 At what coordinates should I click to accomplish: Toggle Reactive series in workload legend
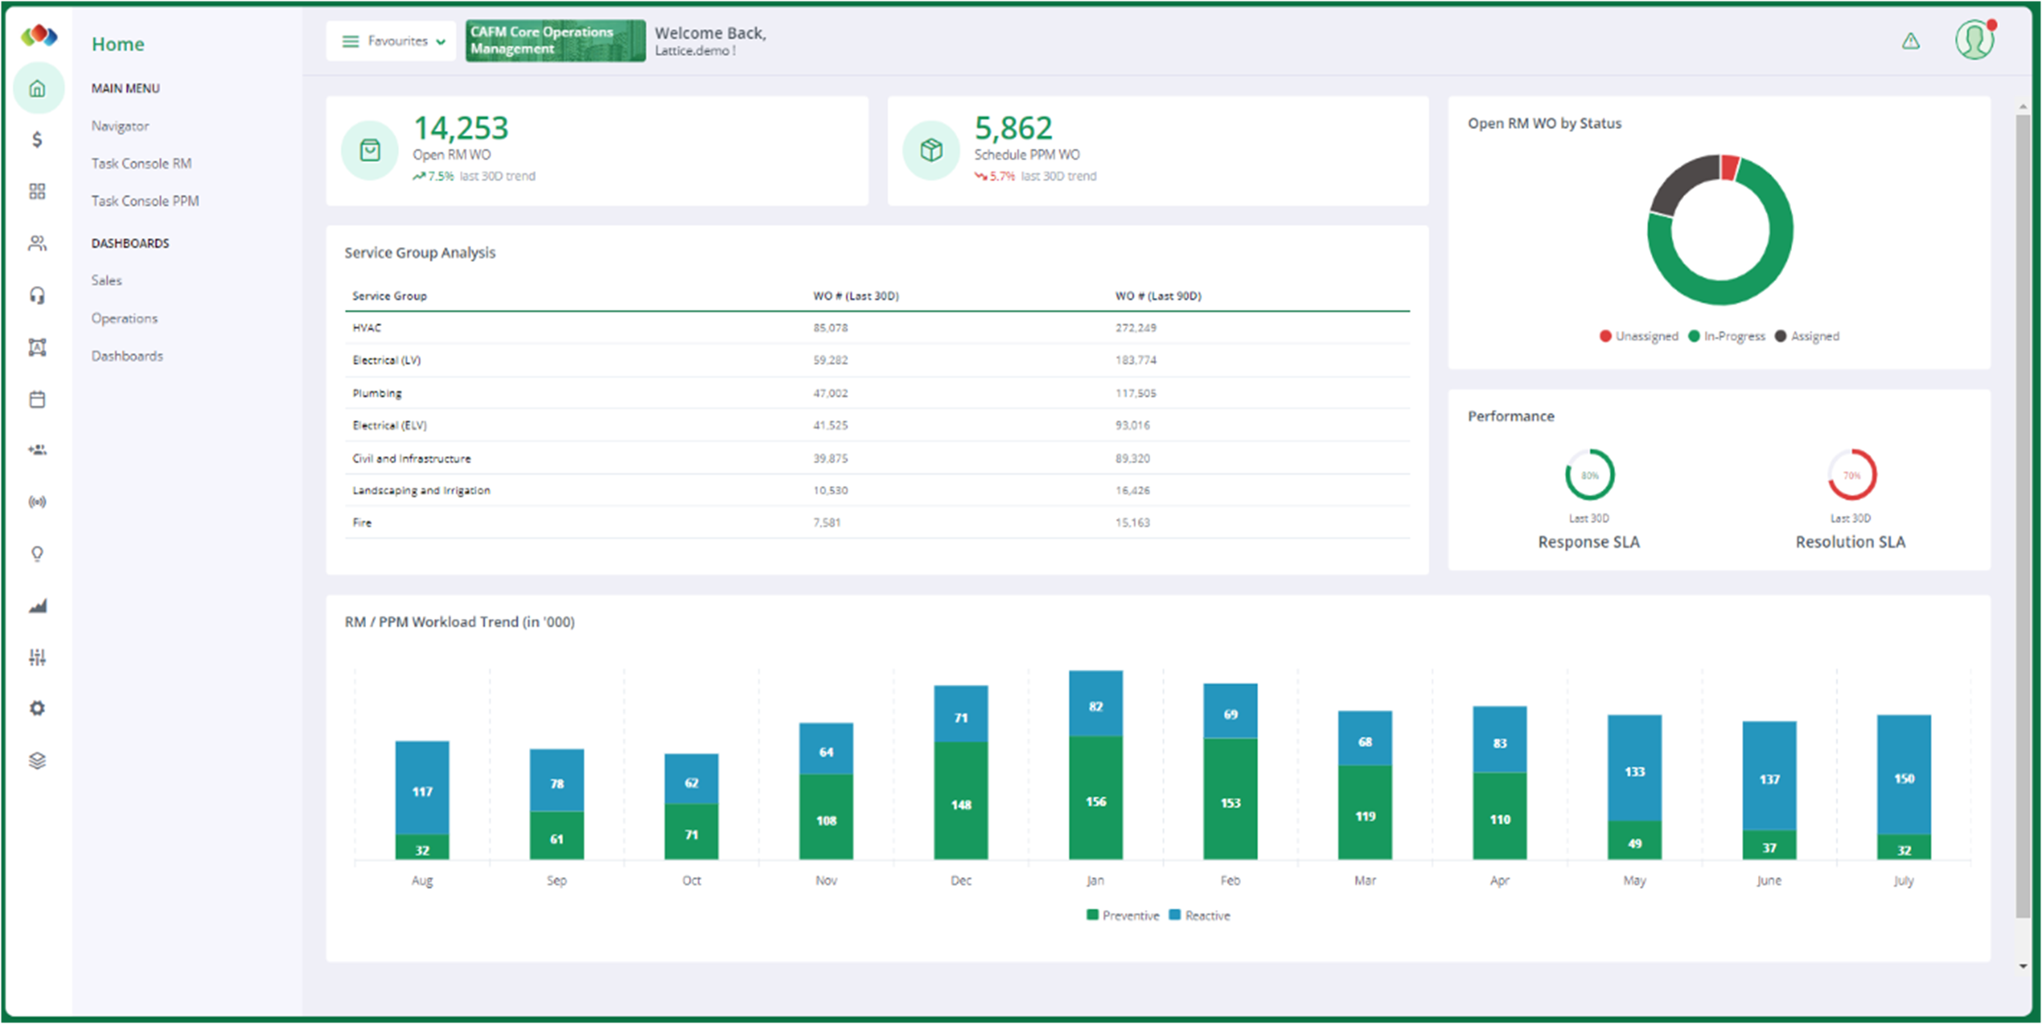(x=1199, y=915)
